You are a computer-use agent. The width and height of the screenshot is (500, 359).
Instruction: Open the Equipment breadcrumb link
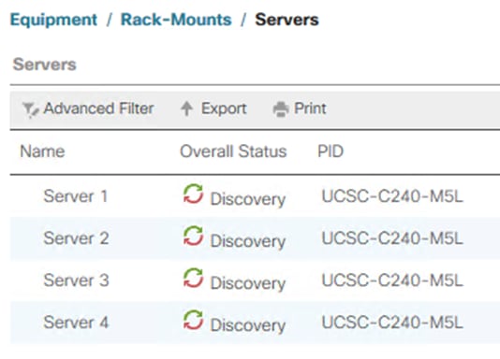(x=53, y=20)
